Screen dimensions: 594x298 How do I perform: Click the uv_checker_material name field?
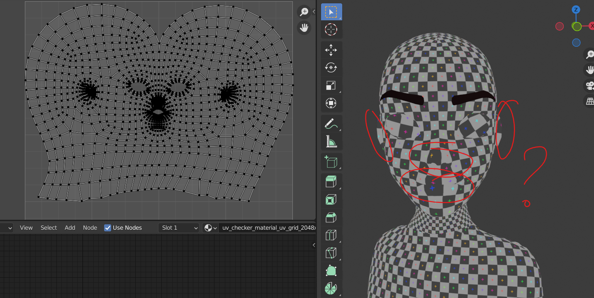[x=268, y=228]
